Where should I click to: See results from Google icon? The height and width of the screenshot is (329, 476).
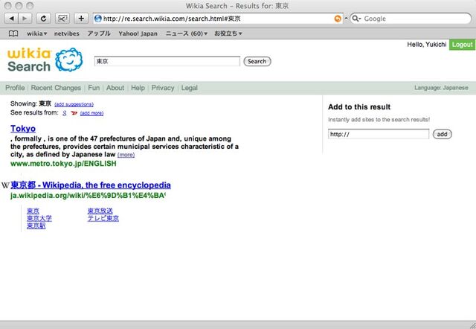pos(65,113)
